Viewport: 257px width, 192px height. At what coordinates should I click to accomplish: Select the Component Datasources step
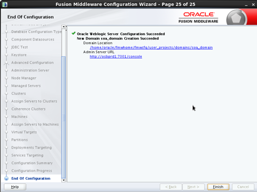pyautogui.click(x=33, y=39)
